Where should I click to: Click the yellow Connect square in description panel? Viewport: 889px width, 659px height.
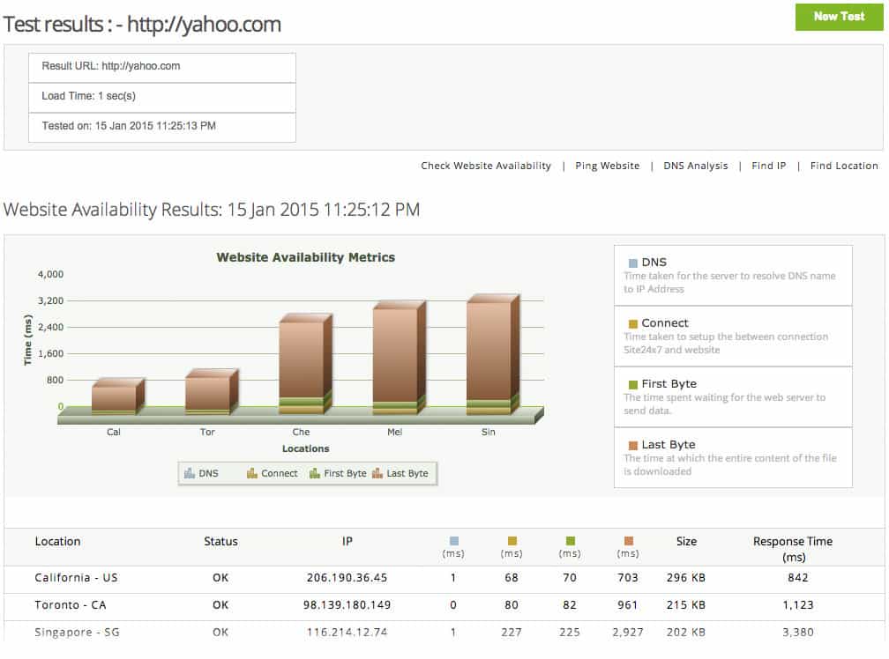(632, 324)
